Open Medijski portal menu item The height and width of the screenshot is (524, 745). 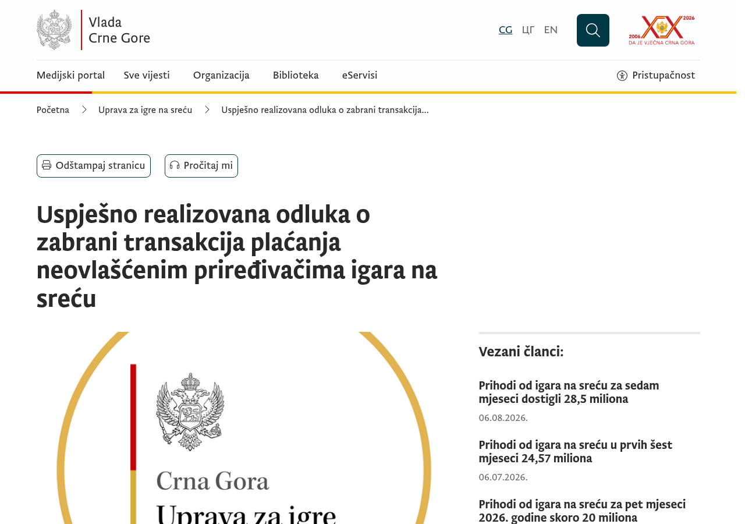70,75
